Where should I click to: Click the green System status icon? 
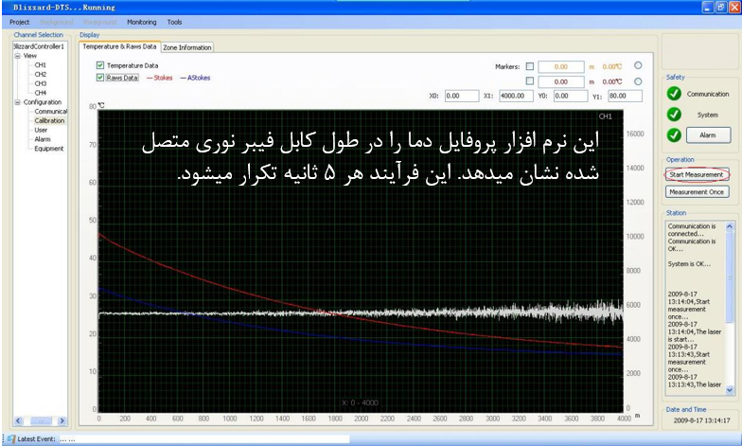[x=674, y=114]
